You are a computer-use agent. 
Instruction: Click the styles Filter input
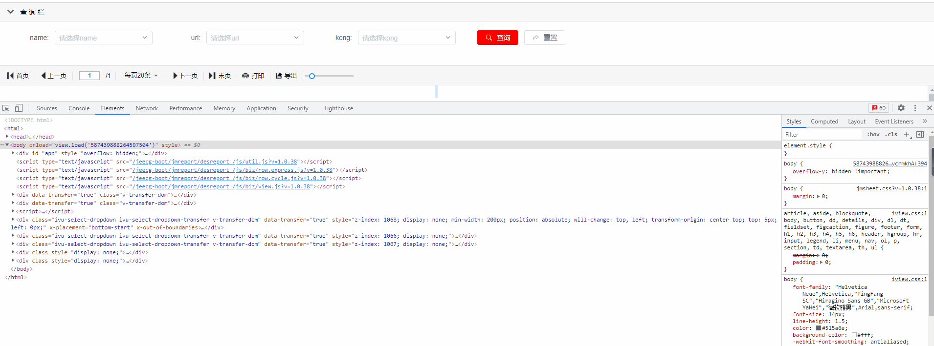click(822, 135)
